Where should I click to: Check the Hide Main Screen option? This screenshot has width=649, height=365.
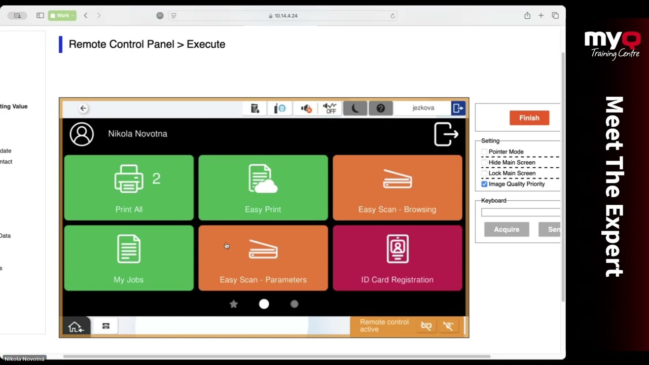click(484, 162)
